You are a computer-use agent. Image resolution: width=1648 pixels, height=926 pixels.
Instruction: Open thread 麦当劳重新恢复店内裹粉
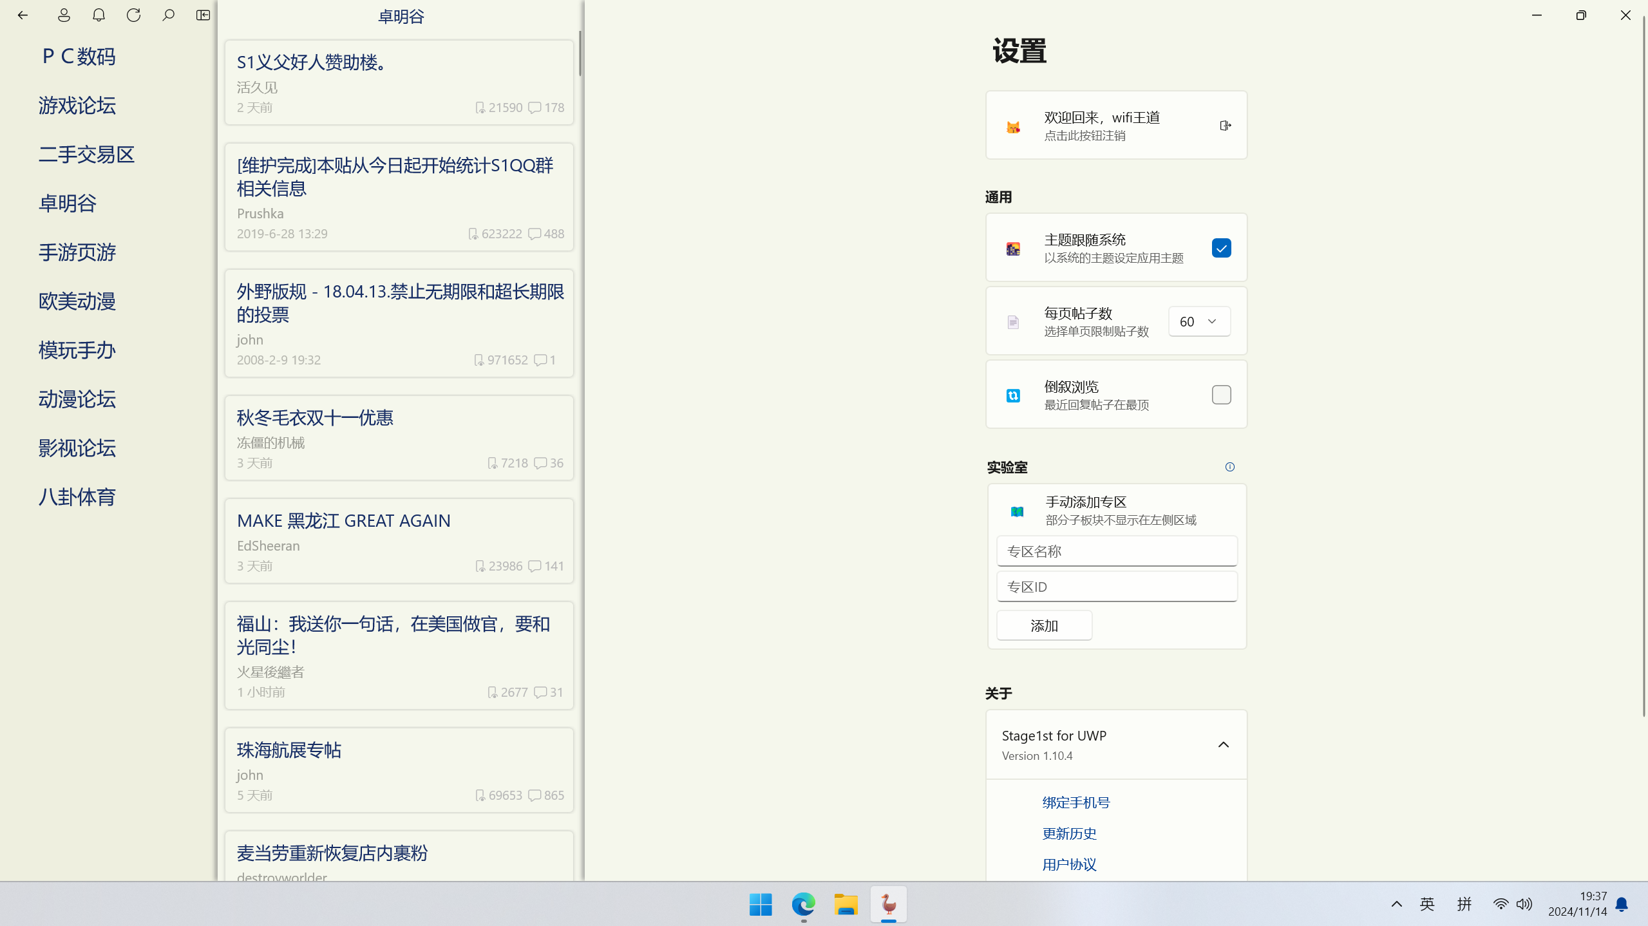[399, 856]
